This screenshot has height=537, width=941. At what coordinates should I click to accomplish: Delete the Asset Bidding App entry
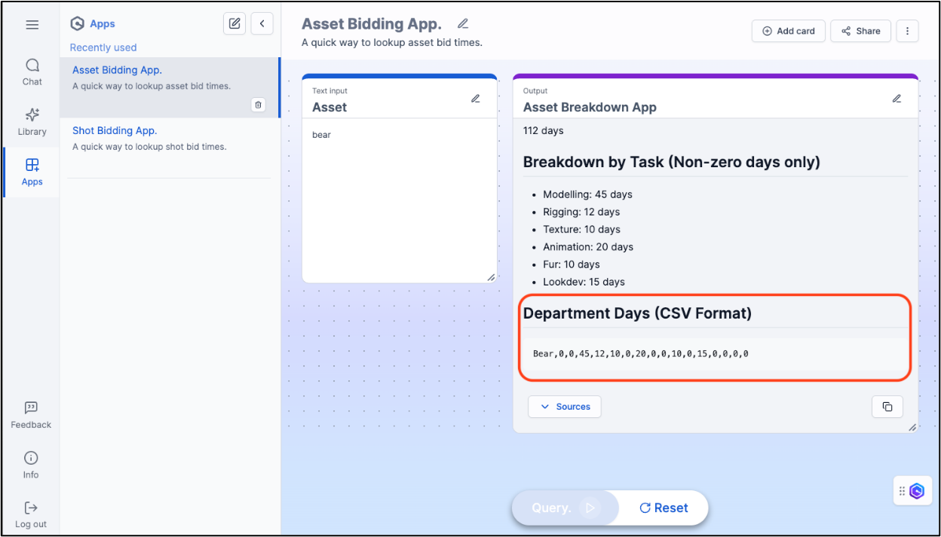click(258, 105)
